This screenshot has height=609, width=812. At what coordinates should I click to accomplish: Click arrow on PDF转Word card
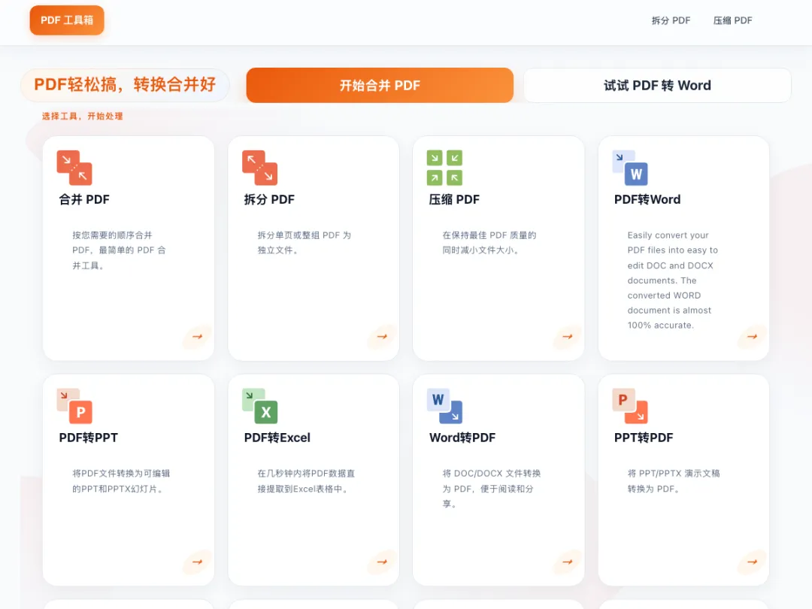point(753,337)
